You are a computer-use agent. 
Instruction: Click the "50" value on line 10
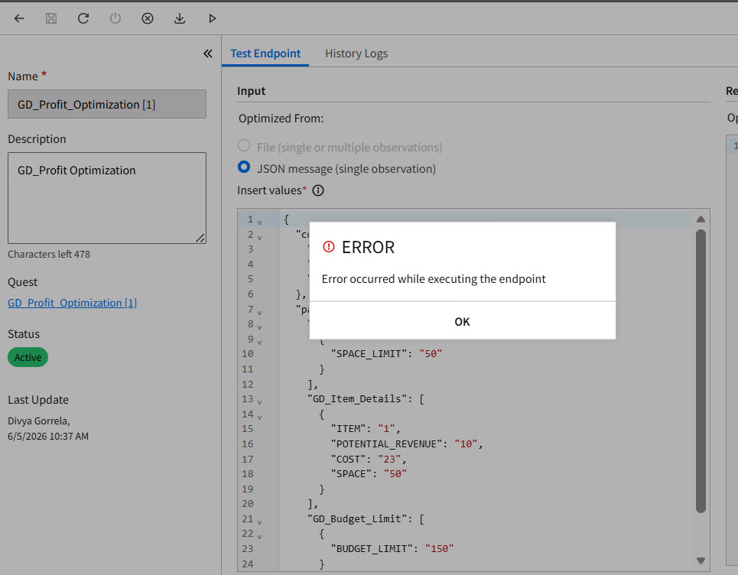[431, 354]
